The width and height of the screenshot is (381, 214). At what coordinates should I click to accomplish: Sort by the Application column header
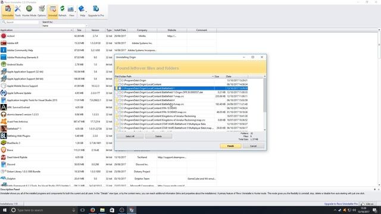[x=36, y=30]
